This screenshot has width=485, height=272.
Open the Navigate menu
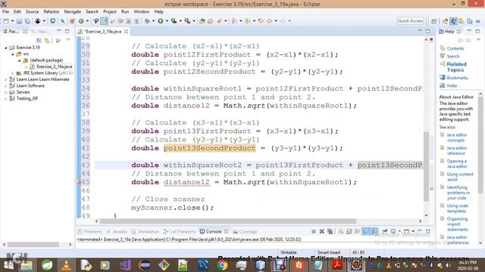coord(73,11)
